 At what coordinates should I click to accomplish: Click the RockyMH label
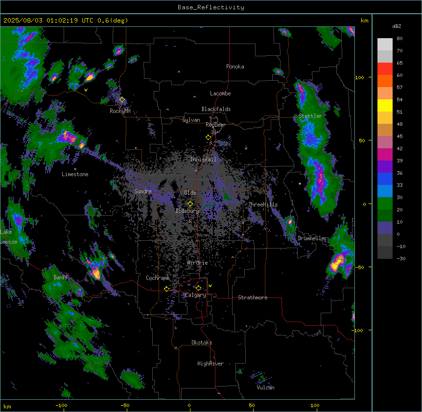pyautogui.click(x=120, y=111)
